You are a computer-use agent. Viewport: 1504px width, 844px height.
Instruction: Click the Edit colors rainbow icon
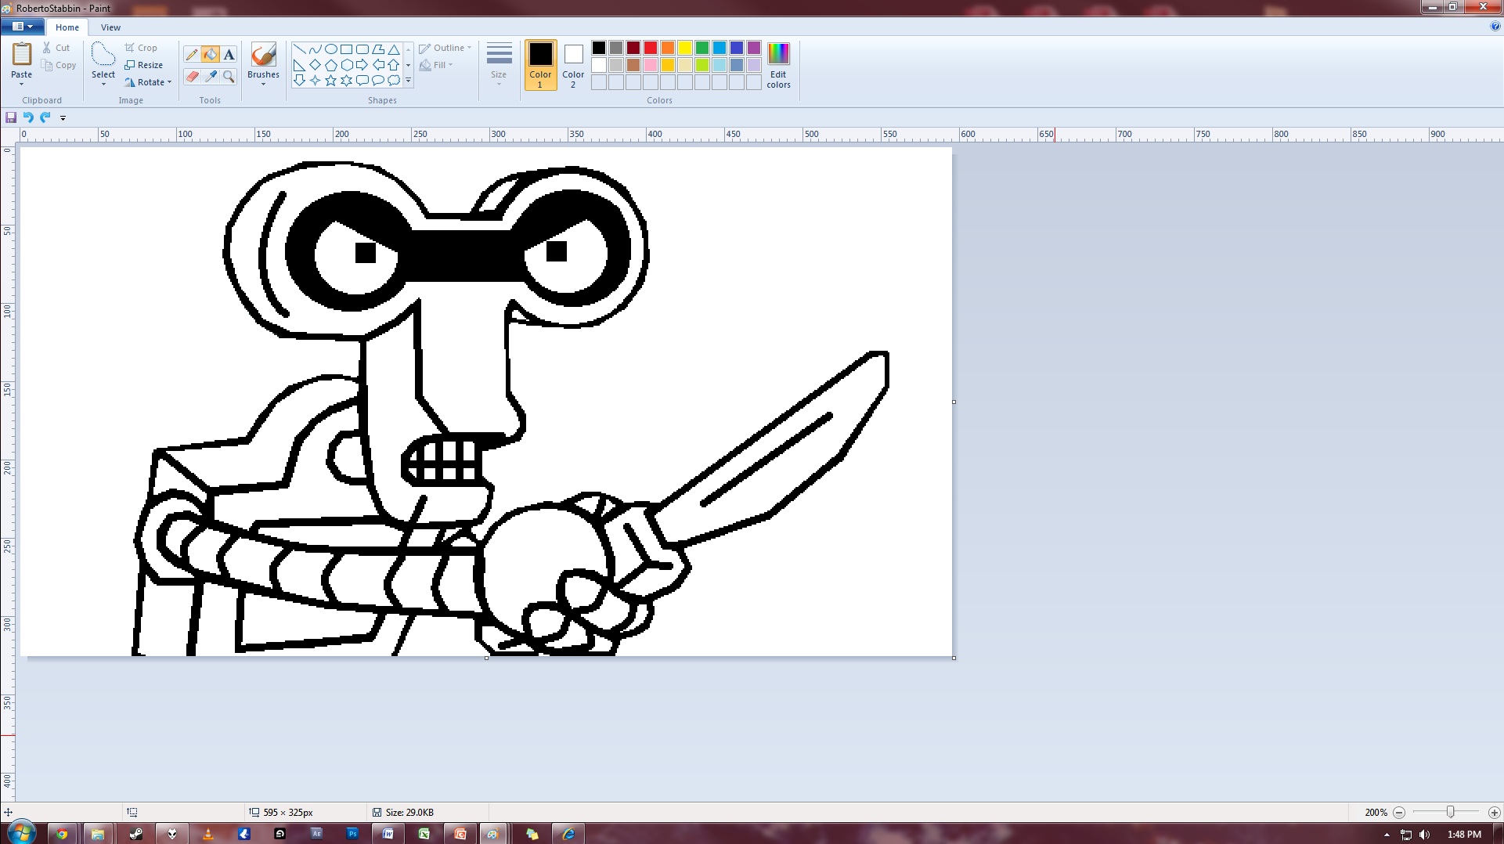point(778,53)
